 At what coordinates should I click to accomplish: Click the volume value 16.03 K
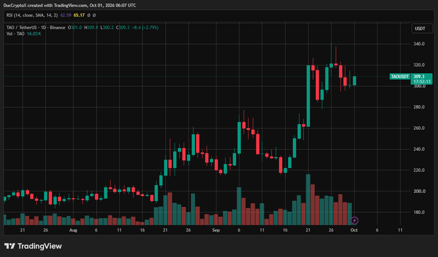tap(33, 33)
